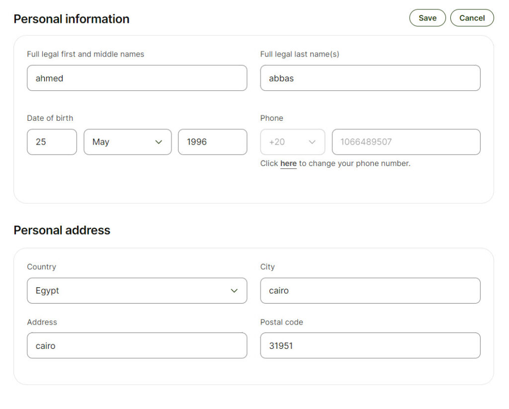Edit the birth year field showing 1996
This screenshot has width=509, height=409.
coord(213,142)
